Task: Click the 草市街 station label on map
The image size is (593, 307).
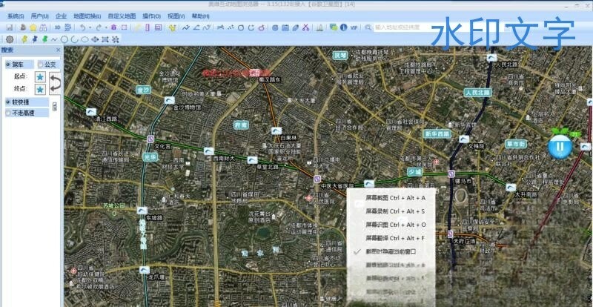Action: coord(516,144)
